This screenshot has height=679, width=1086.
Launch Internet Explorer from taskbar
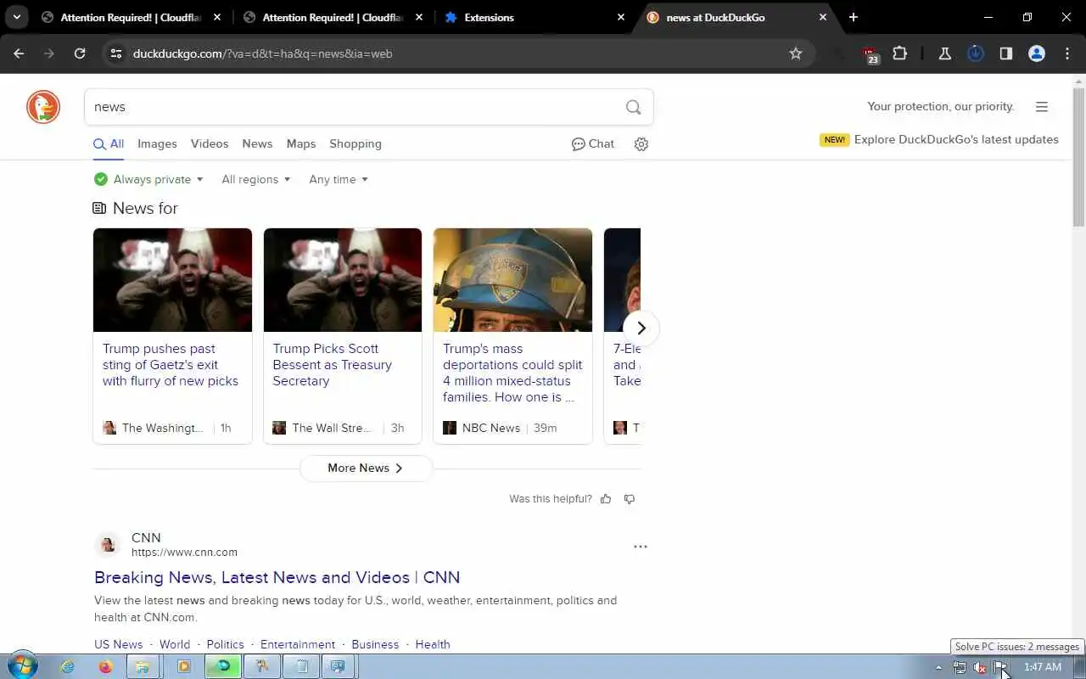(67, 666)
